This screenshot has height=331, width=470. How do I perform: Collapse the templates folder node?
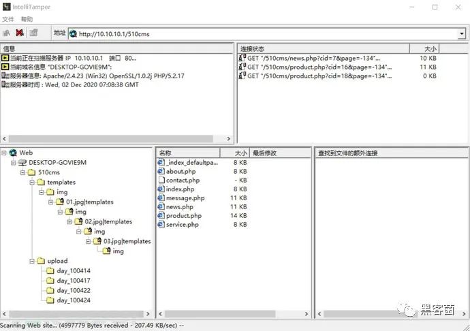point(32,183)
